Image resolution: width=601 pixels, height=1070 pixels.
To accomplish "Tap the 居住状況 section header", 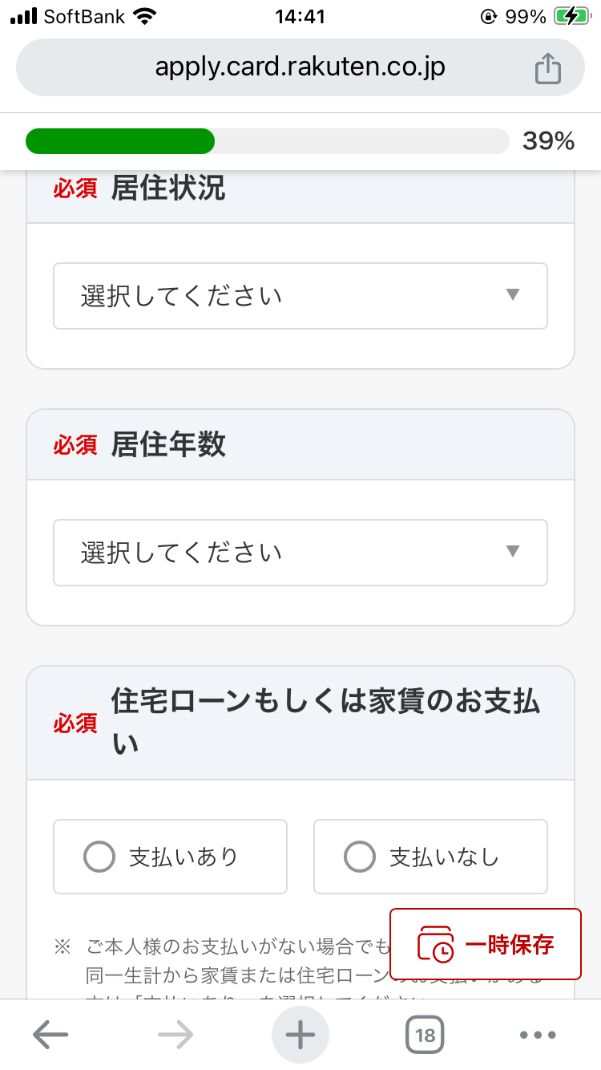I will click(168, 189).
